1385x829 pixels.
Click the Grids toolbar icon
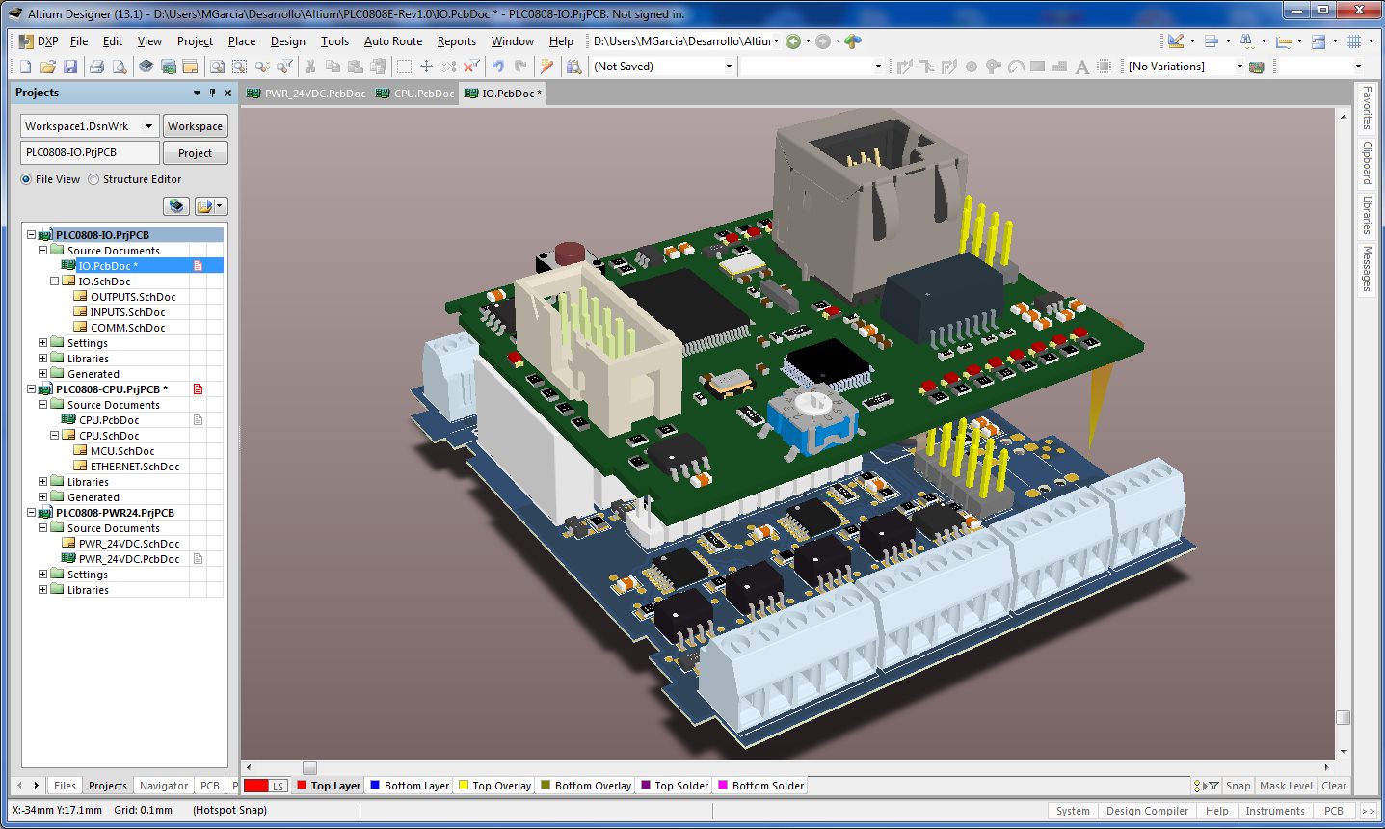click(1354, 41)
